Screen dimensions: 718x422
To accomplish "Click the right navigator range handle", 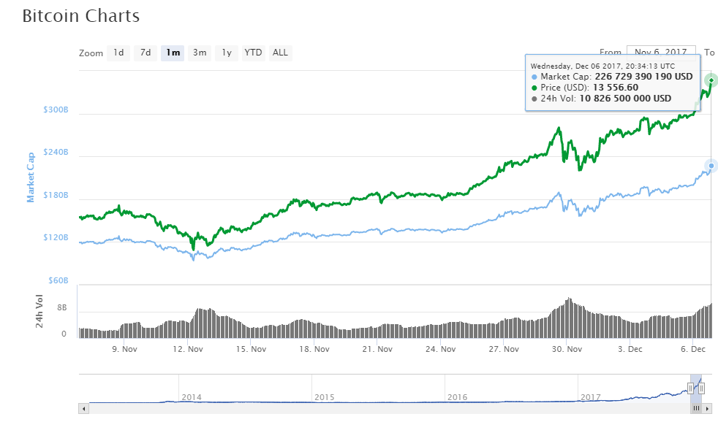I will click(701, 388).
